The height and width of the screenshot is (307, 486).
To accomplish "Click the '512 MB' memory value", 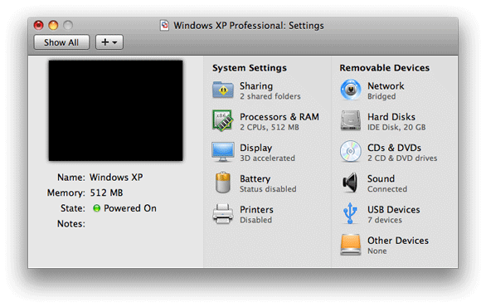I will (x=106, y=192).
